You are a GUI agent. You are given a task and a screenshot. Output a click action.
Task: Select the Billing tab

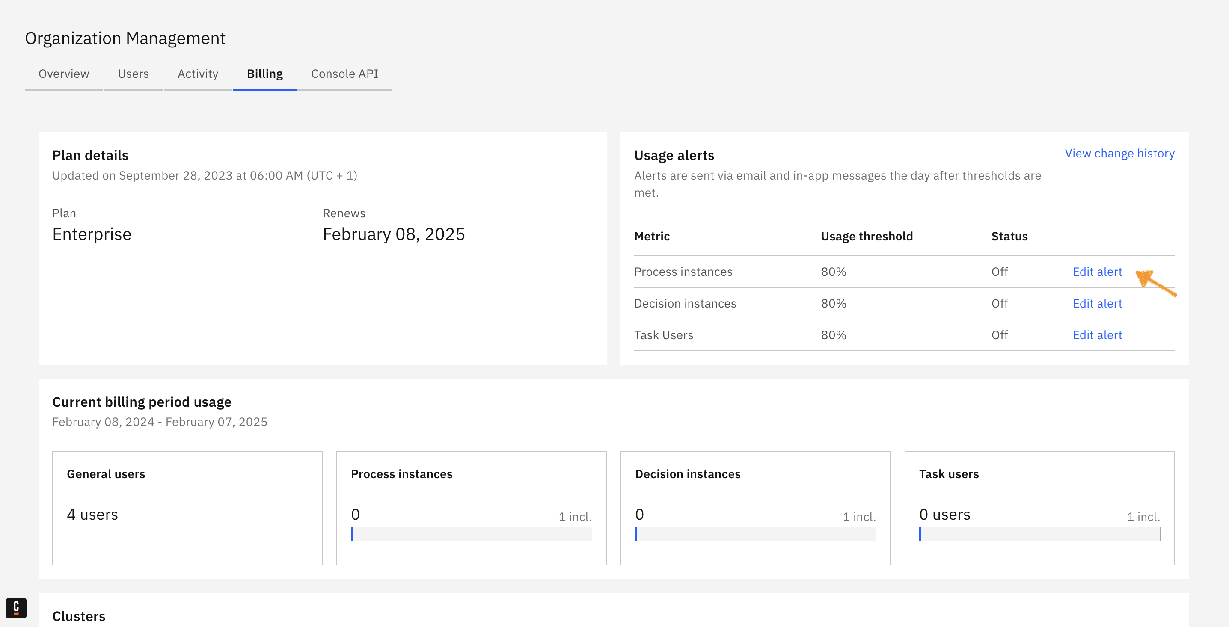point(264,74)
